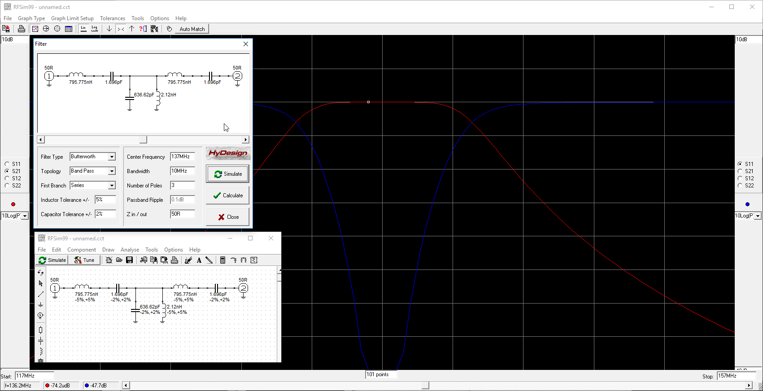Click the Start frequency field

tap(35, 376)
